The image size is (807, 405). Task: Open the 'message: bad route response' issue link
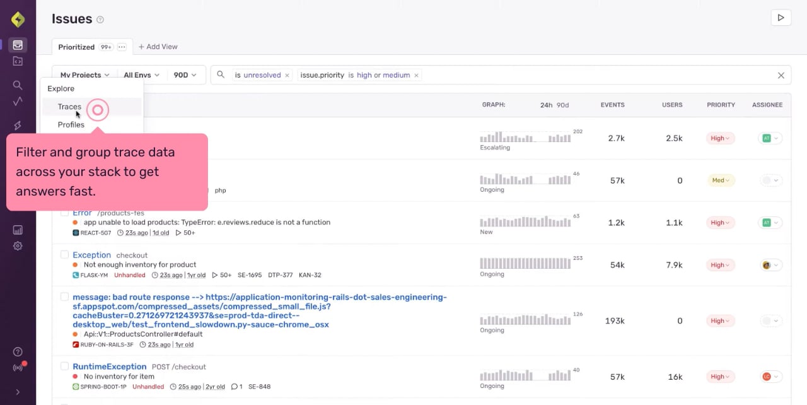point(260,310)
